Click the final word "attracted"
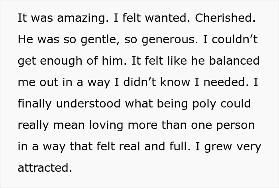 pos(45,169)
